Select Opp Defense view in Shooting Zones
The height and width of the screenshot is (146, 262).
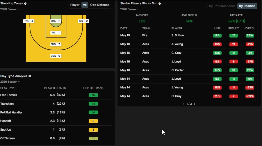pyautogui.click(x=100, y=5)
